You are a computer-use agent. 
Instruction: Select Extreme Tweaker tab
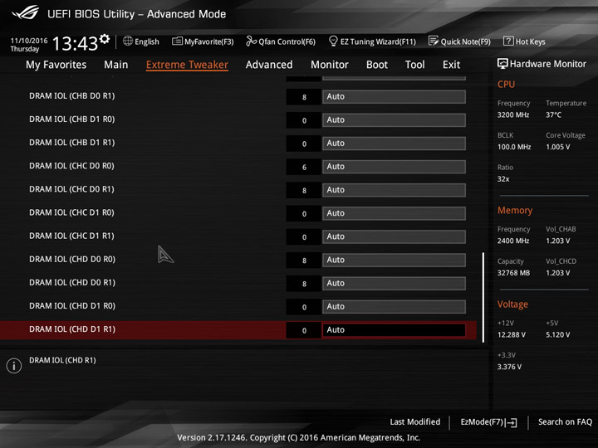[187, 65]
